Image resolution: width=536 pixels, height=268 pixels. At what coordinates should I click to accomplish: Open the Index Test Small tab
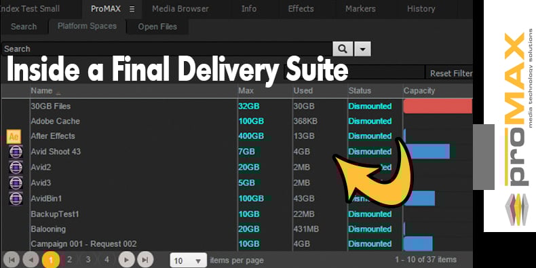(30, 9)
